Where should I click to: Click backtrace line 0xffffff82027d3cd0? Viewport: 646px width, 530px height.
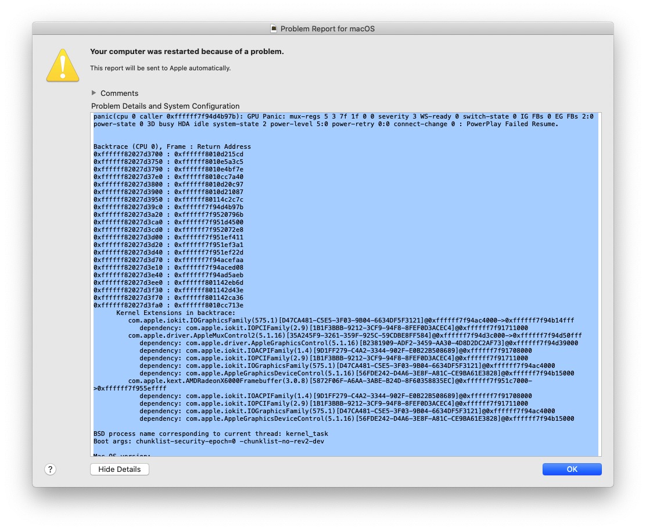[x=168, y=230]
